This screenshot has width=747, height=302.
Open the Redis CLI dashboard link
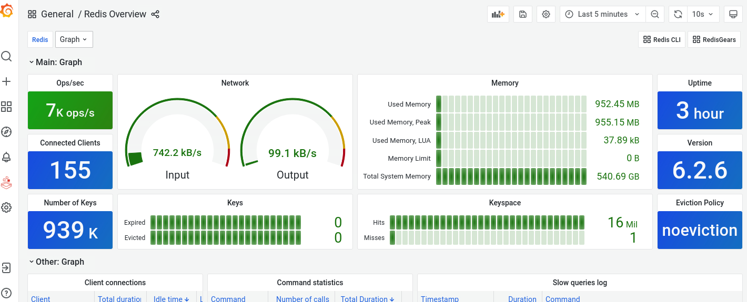tap(662, 39)
